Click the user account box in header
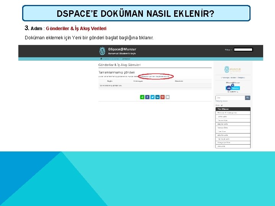The image size is (275, 206). 243,50
